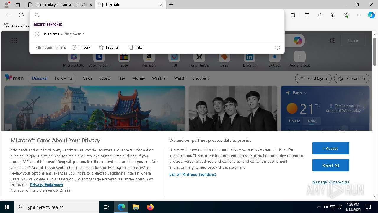Open File Explorer from taskbar
The height and width of the screenshot is (213, 378).
[136, 207]
